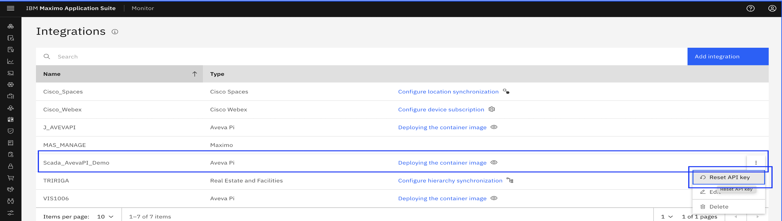
Task: Click the settings sliders sidebar icon
Action: pyautogui.click(x=11, y=213)
